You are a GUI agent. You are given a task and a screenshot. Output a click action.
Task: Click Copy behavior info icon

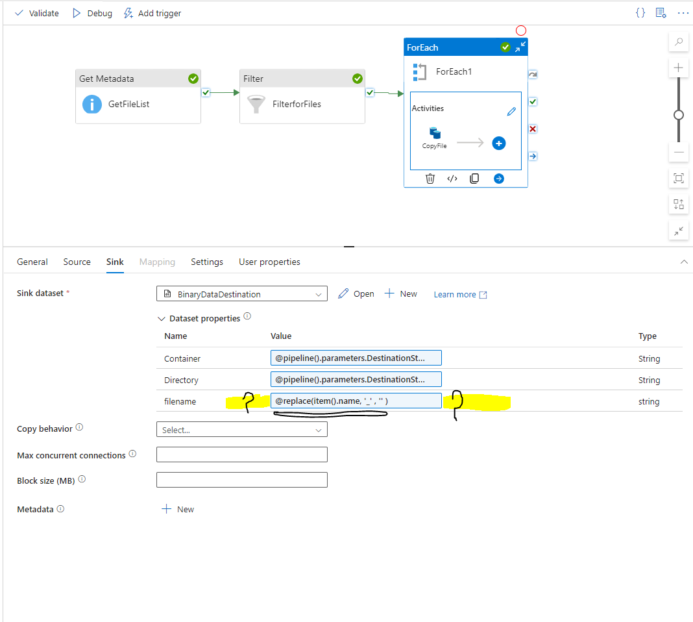coord(79,427)
